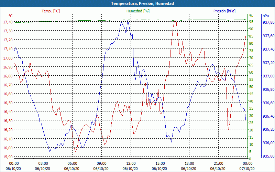Click humidity axis value 90
Viewport: 275px width, 172px height.
pos(251,29)
